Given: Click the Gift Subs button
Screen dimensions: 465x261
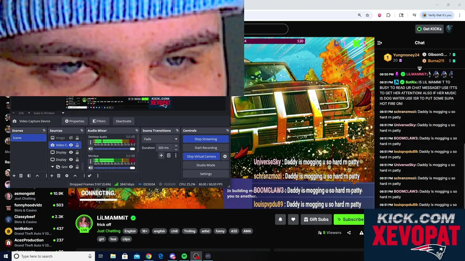Looking at the screenshot, I should tap(316, 219).
